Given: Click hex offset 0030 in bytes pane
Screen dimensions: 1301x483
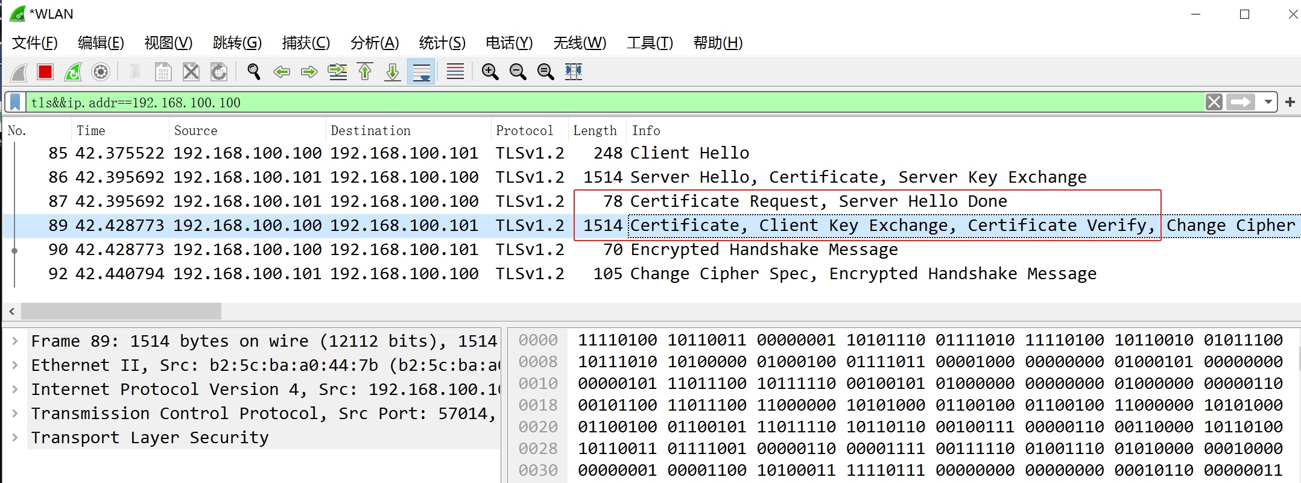Looking at the screenshot, I should point(538,470).
